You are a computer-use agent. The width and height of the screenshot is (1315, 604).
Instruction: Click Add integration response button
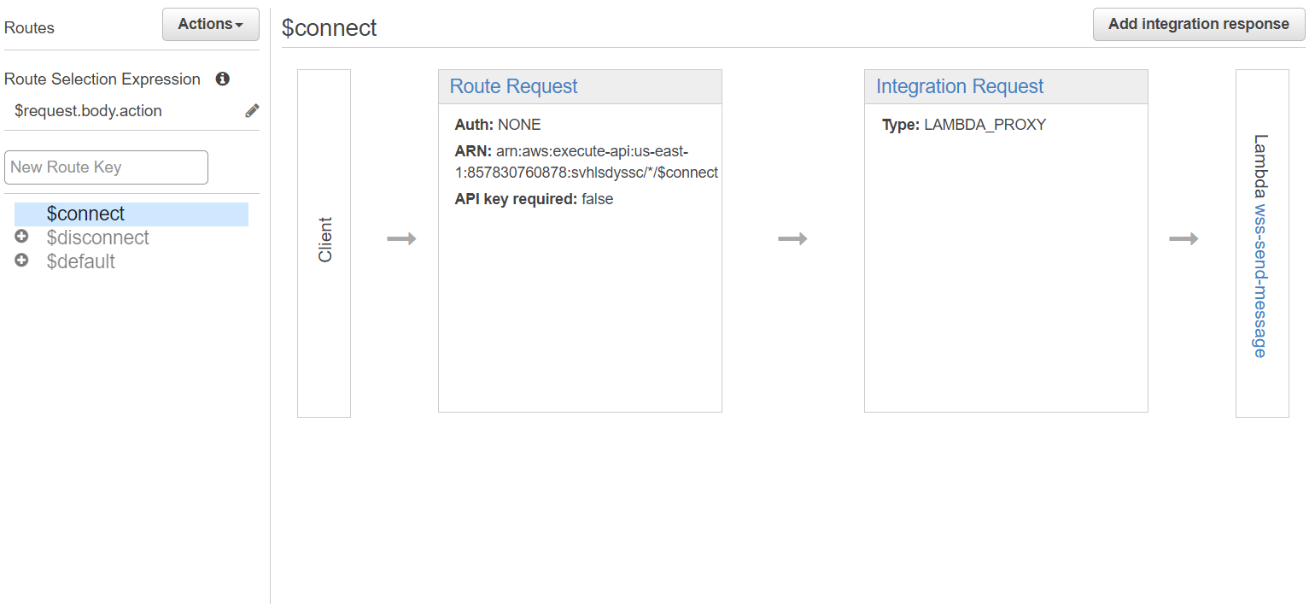1198,24
